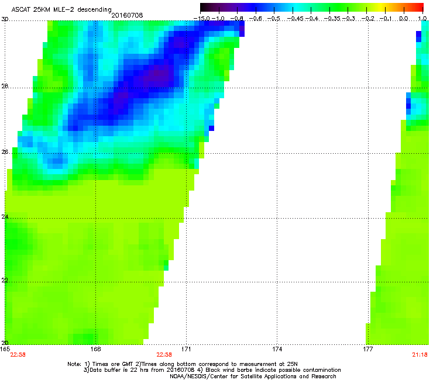Click the -0.1 color scale label
The image size is (433, 380).
pos(386,19)
